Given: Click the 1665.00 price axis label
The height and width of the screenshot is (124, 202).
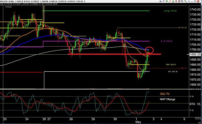Looking at the screenshot, I should click(195, 84).
